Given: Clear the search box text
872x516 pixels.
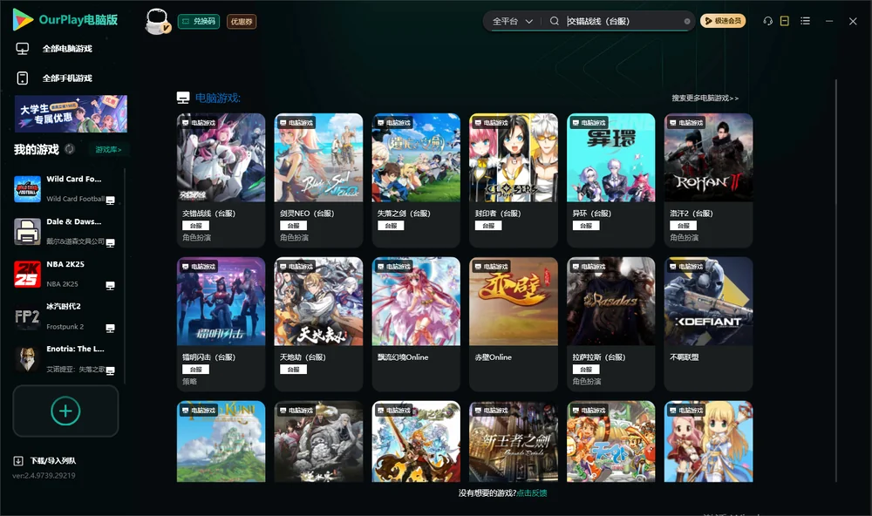Looking at the screenshot, I should [x=687, y=22].
